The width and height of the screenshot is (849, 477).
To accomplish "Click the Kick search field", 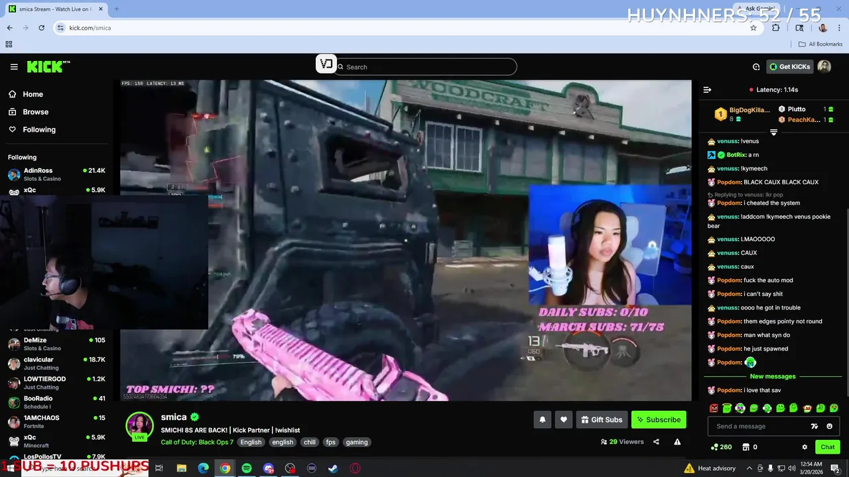I will (424, 67).
